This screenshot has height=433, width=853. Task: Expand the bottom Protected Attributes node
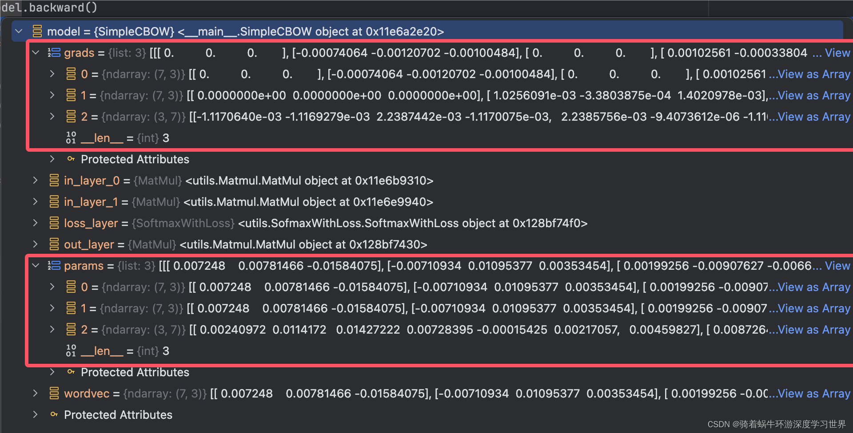click(x=35, y=414)
